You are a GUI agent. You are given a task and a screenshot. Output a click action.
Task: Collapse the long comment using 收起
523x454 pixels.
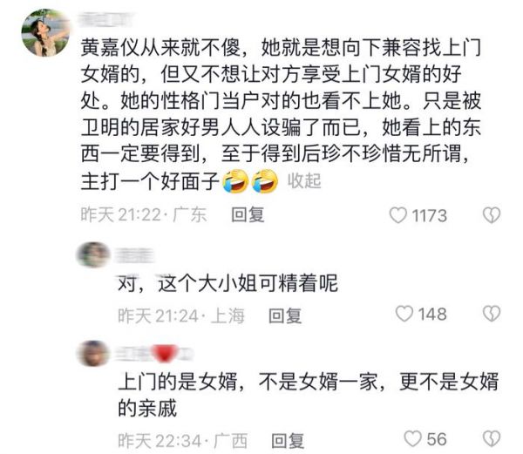304,181
